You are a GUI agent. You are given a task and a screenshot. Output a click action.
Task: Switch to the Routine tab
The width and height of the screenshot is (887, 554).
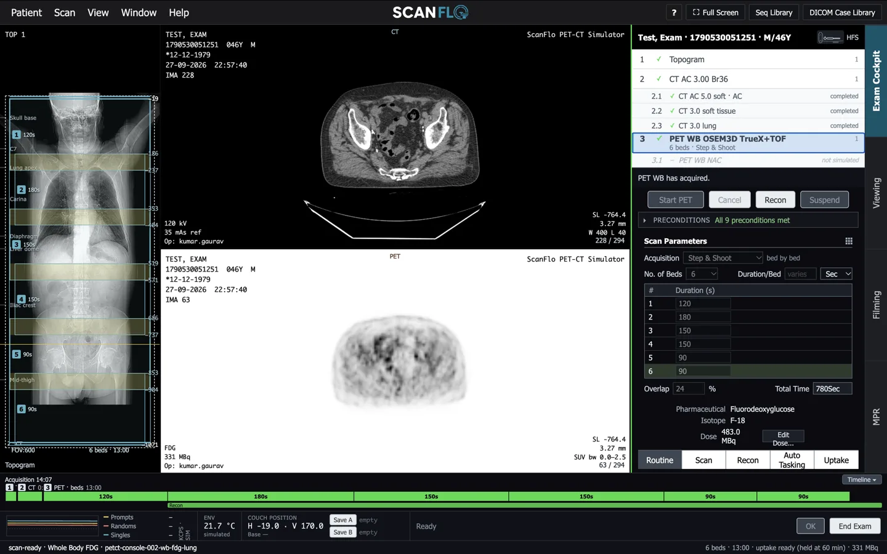pos(660,460)
